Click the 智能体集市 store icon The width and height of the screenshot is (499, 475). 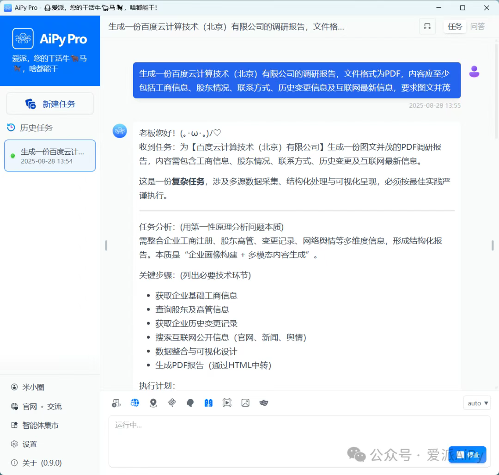(x=14, y=425)
